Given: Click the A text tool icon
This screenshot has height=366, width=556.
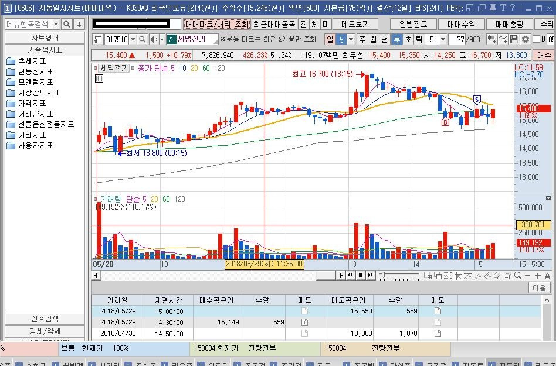Looking at the screenshot, I should 547,276.
